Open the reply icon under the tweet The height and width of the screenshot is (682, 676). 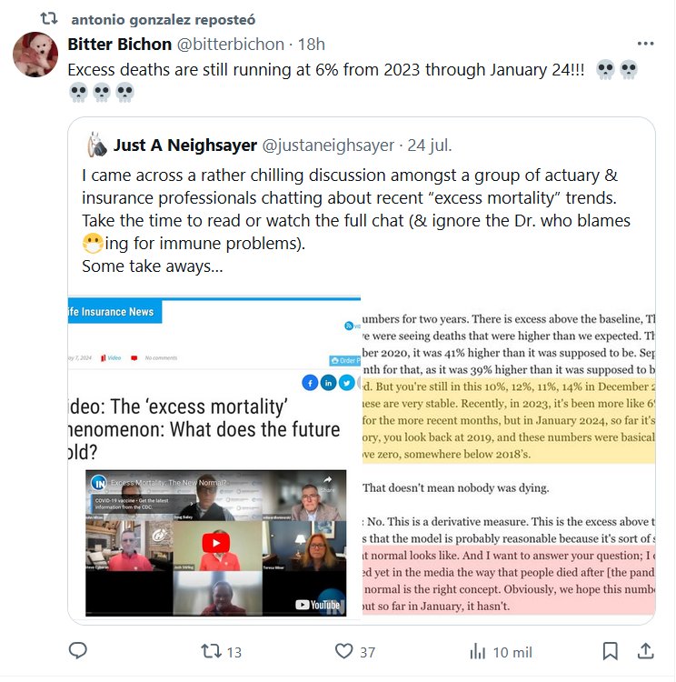click(x=78, y=651)
